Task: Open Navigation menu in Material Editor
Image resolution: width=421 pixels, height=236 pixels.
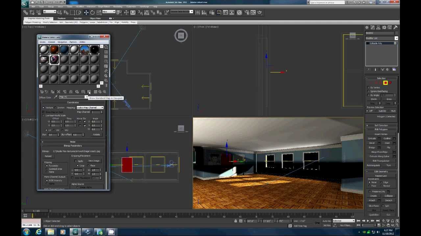Action: 62,42
